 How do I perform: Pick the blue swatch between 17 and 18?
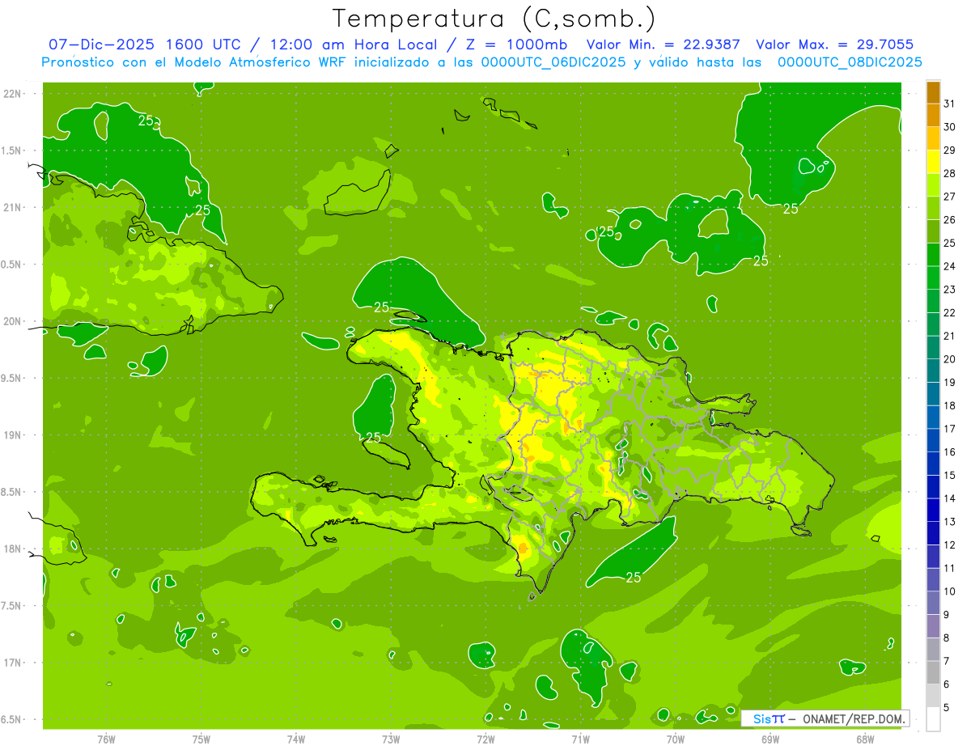click(x=933, y=417)
